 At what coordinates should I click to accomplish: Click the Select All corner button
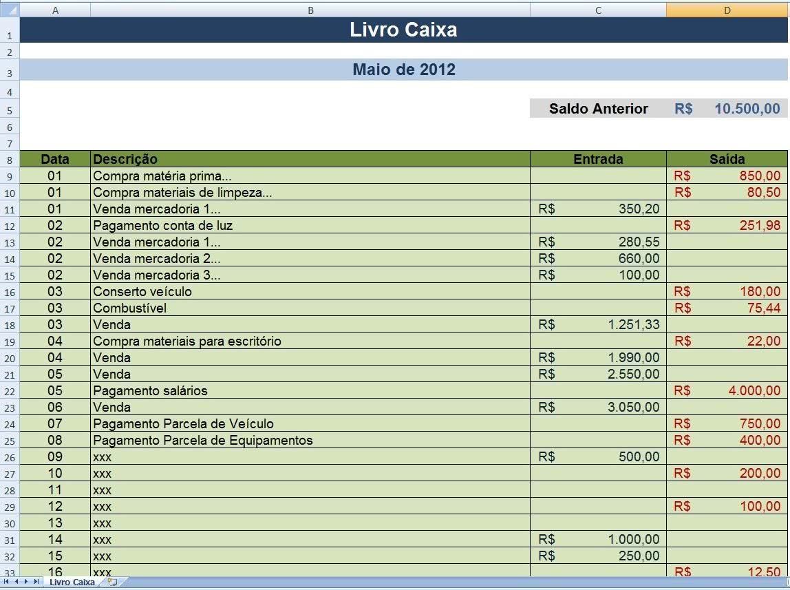tap(10, 10)
